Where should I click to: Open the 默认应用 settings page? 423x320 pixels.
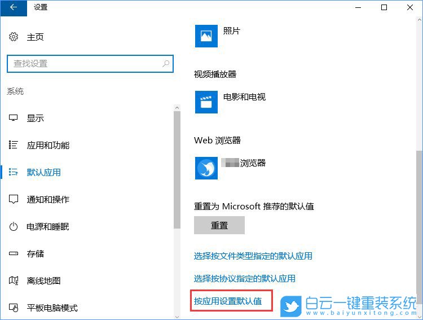coord(43,172)
